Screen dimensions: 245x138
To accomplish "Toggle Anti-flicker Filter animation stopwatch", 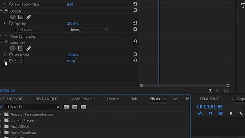I will click(x=11, y=4).
